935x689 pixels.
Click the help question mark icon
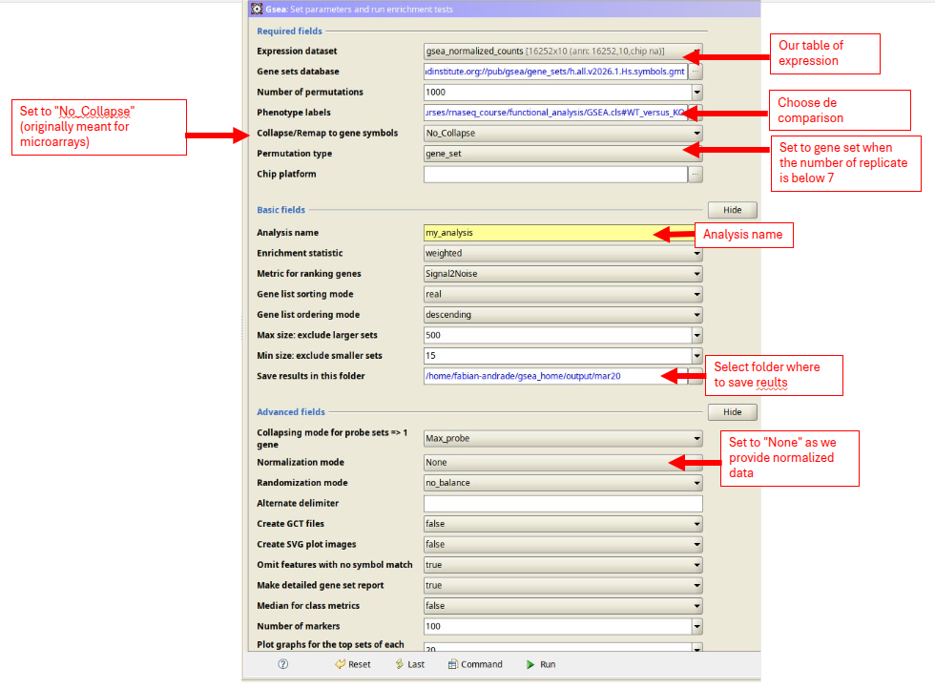click(x=283, y=664)
